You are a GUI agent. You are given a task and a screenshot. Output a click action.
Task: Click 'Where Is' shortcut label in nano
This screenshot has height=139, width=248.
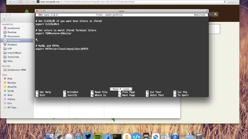(x=100, y=95)
